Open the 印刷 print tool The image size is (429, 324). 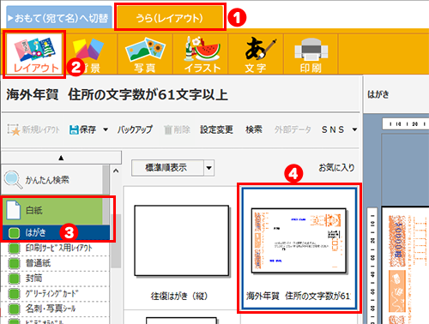coord(311,54)
